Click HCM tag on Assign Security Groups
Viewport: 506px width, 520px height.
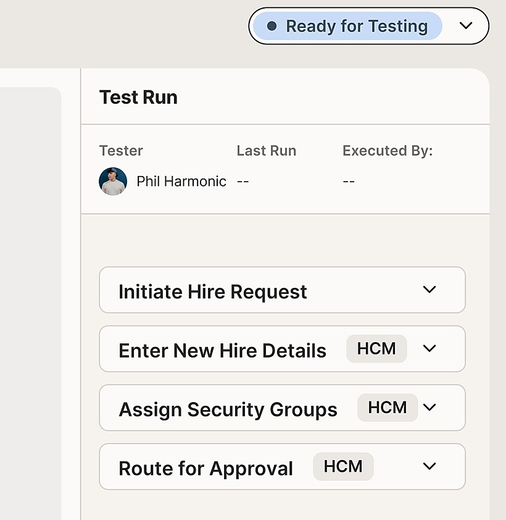pyautogui.click(x=388, y=408)
